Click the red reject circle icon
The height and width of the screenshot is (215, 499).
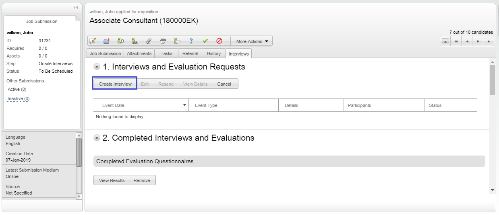coord(219,41)
